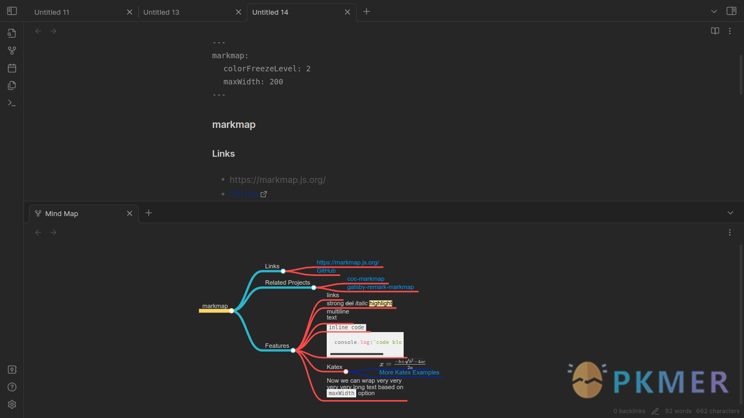Open the command palette terminal icon
Screen dimensions: 744x418
11,103
